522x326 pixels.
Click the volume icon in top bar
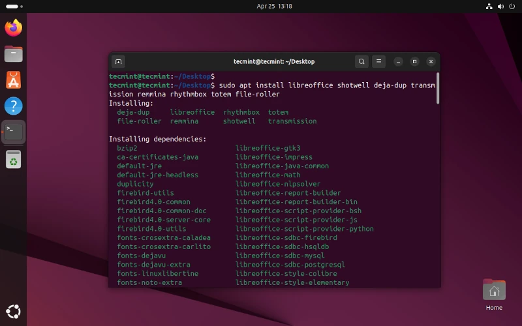pyautogui.click(x=500, y=6)
